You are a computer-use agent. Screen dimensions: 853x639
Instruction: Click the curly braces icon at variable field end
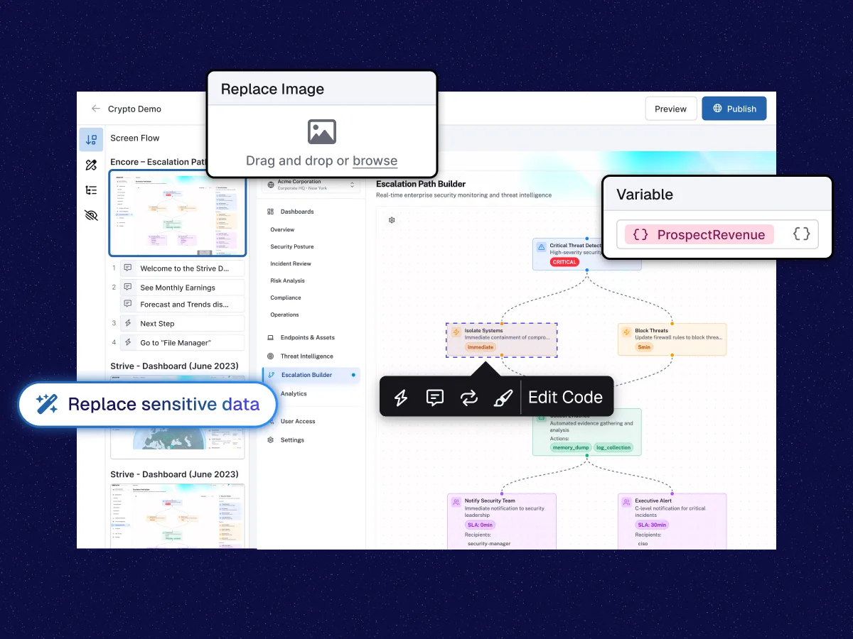point(801,234)
